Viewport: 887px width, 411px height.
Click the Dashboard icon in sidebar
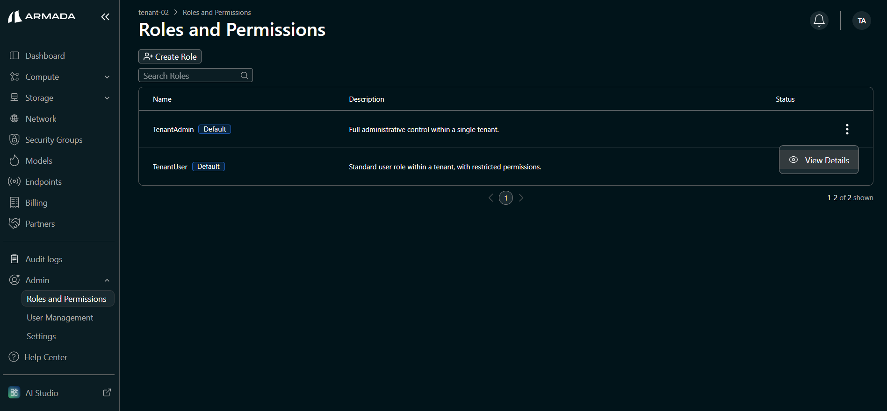tap(14, 56)
